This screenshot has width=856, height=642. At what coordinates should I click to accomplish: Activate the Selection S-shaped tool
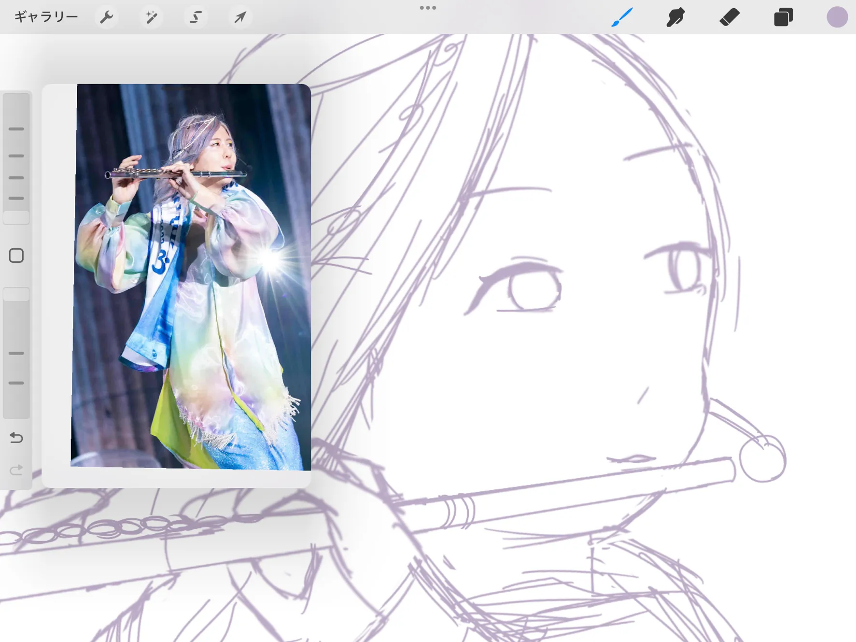[196, 17]
